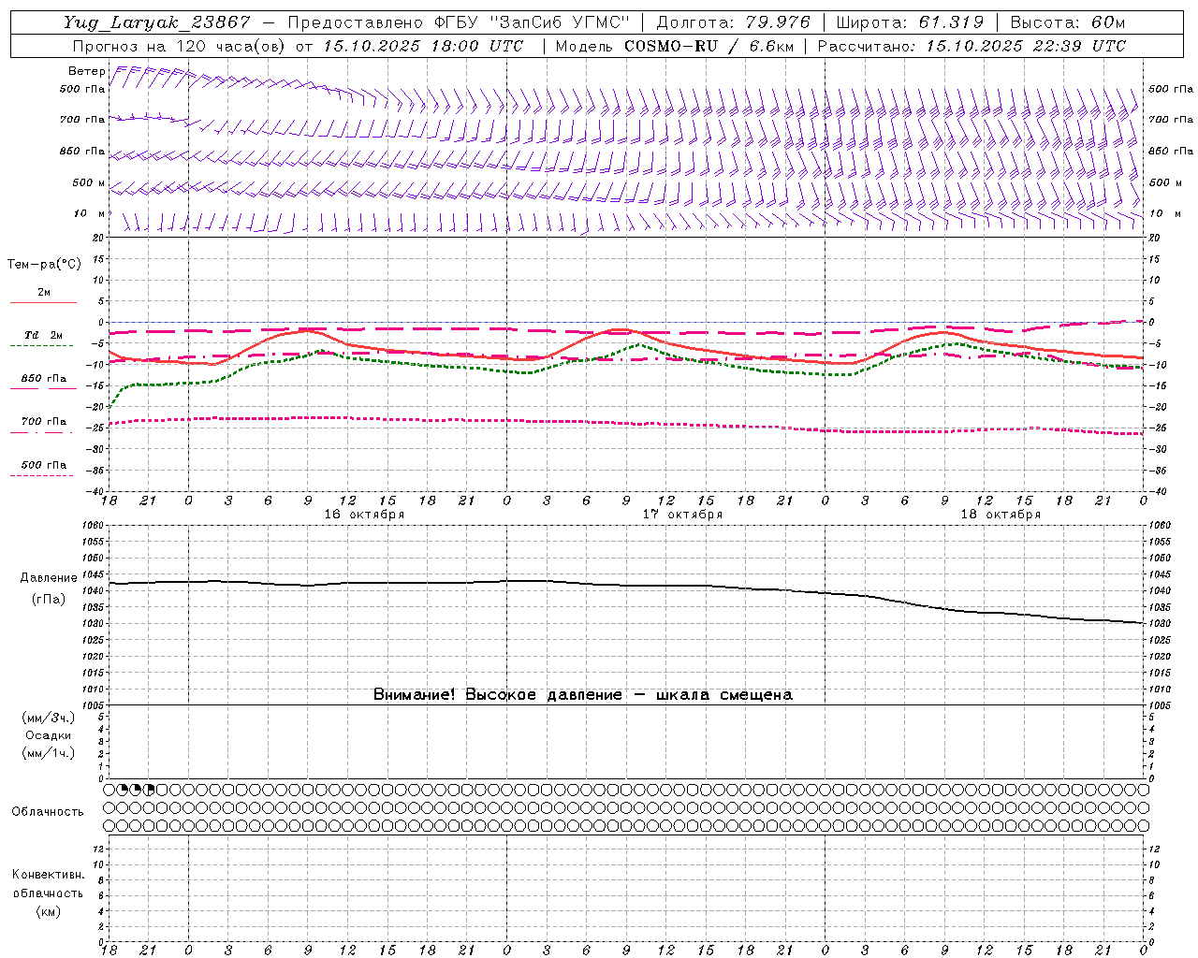Click left wind level label 500 м
Image resolution: width=1198 pixels, height=958 pixels.
pos(89,182)
